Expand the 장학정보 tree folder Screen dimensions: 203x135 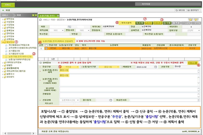coord(3,34)
